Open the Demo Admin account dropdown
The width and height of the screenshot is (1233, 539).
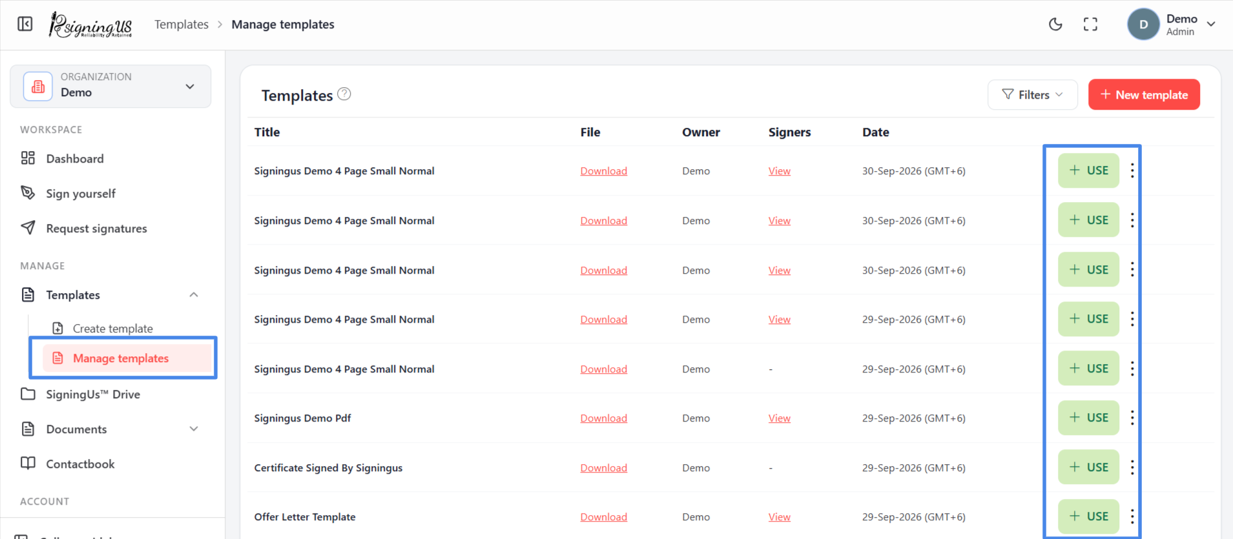pos(1211,24)
